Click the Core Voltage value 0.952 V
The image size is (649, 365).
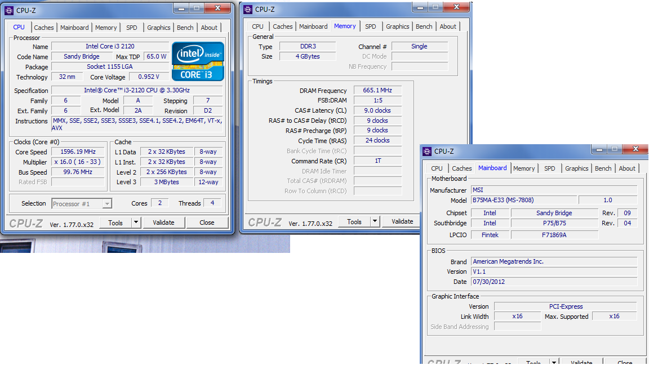click(149, 77)
